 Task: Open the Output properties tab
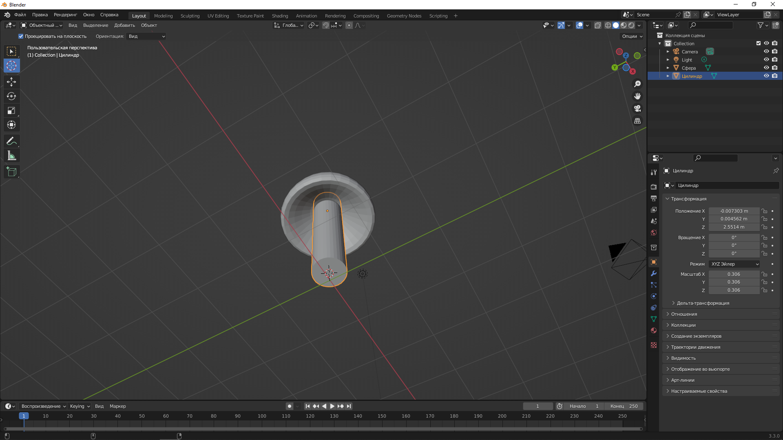point(654,198)
